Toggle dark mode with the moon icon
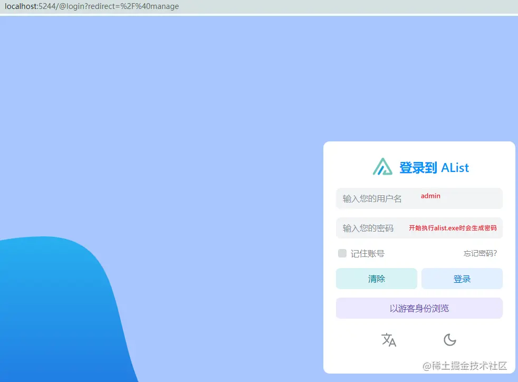The image size is (518, 382). pyautogui.click(x=449, y=340)
